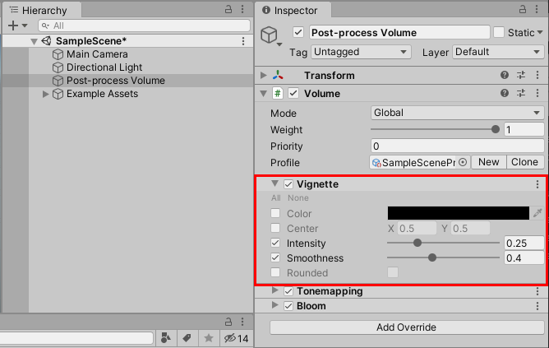Click the Vignette Intensity slider
This screenshot has width=549, height=348.
(x=443, y=244)
